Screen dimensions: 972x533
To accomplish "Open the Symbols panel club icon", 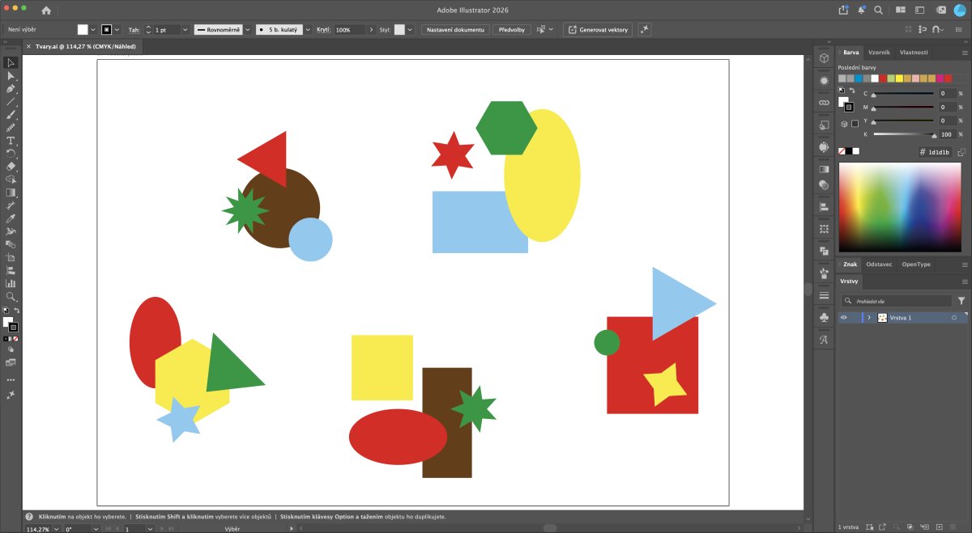I will pyautogui.click(x=824, y=318).
